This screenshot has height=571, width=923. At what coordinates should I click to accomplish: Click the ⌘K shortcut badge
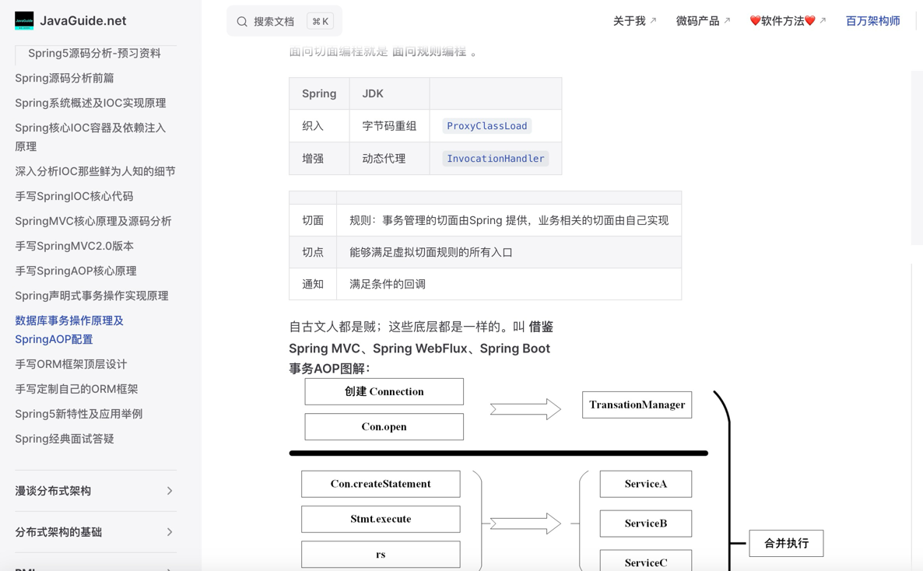320,21
